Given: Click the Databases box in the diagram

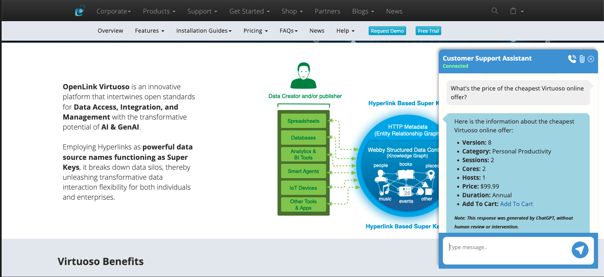Looking at the screenshot, I should (303, 138).
